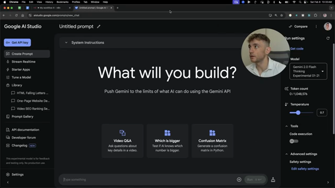The width and height of the screenshot is (335, 188).
Task: Click the Run button
Action: 255,180
